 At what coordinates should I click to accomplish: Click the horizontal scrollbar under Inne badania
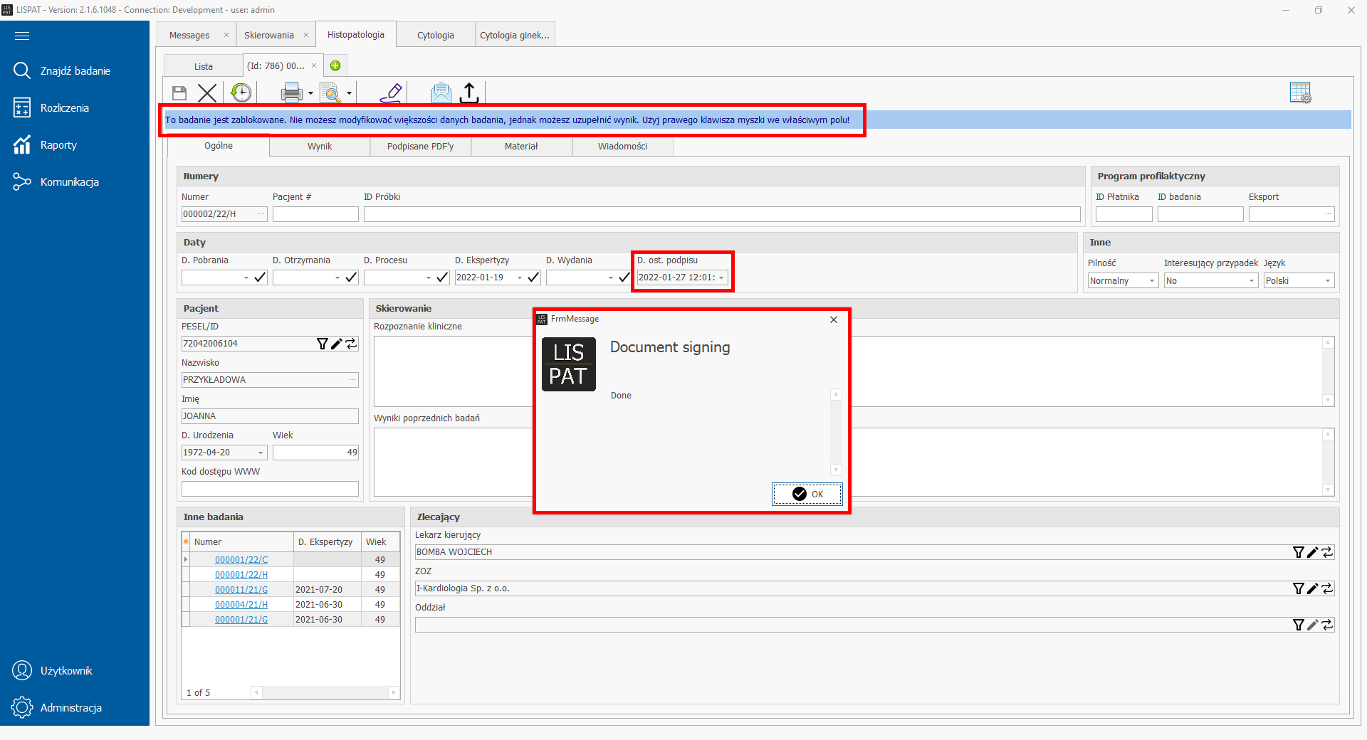[325, 692]
